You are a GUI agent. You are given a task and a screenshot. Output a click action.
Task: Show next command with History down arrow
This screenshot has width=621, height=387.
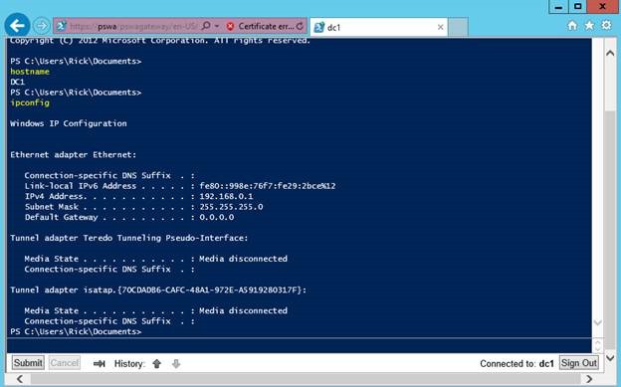click(x=176, y=364)
